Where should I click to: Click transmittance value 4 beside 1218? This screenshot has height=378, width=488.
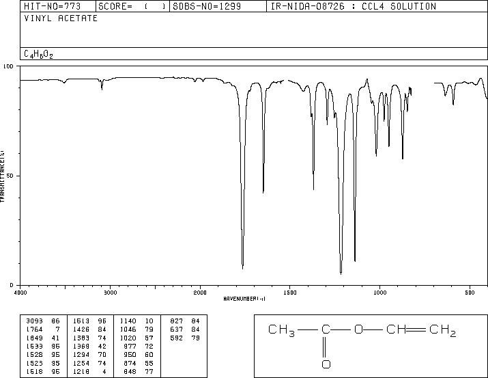(x=104, y=372)
